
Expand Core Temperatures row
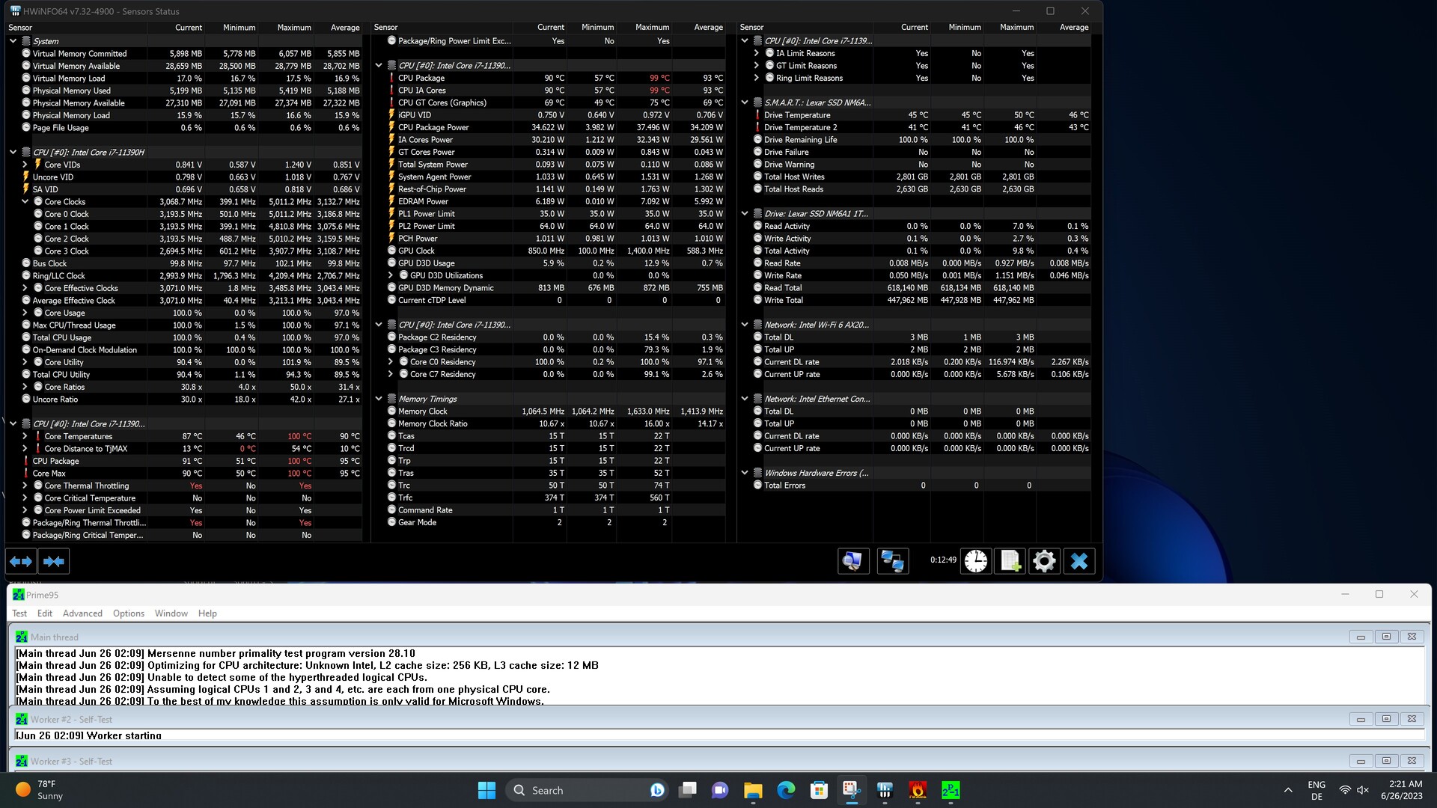point(25,436)
